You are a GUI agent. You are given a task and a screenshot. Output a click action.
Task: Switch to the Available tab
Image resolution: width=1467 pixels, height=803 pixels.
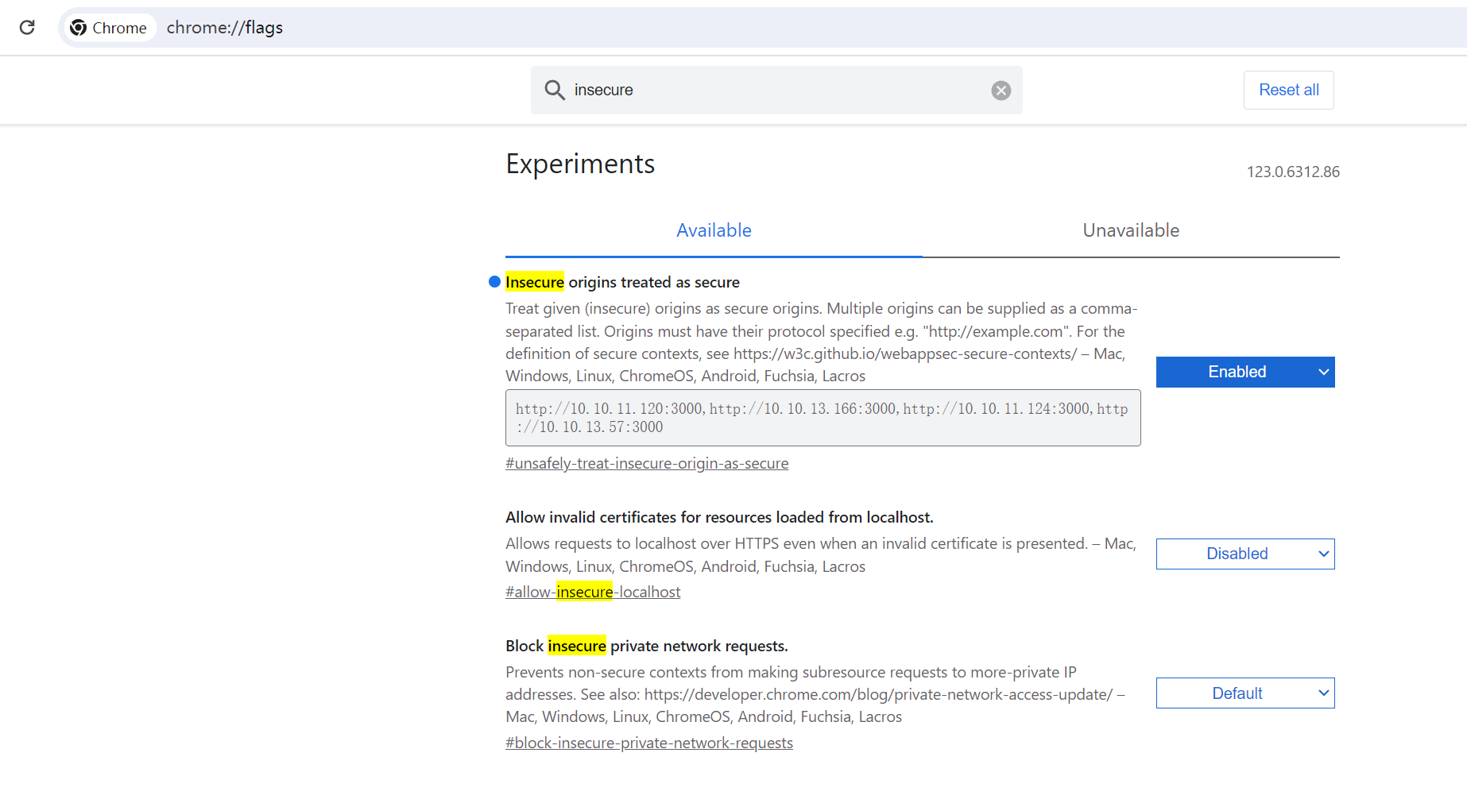tap(714, 230)
